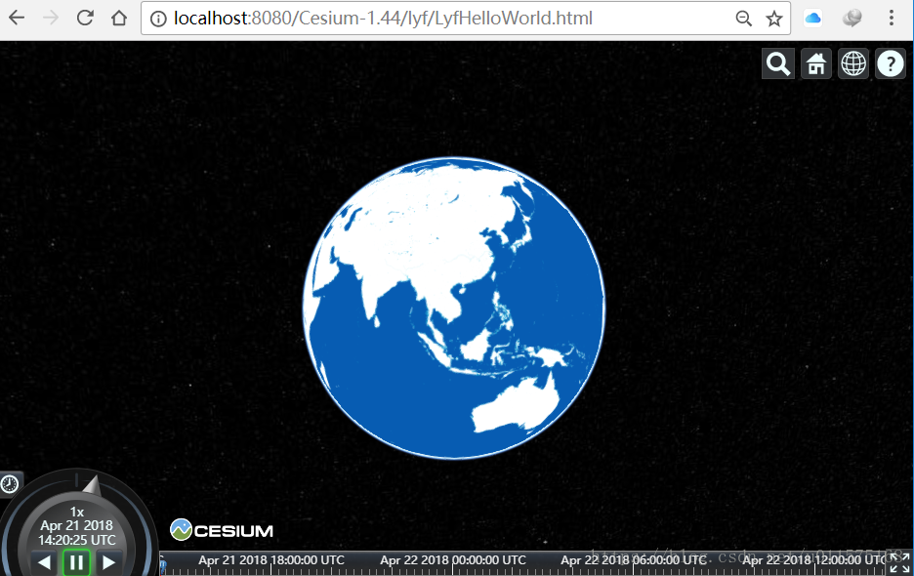Open the imagery base layer picker
Viewport: 914px width, 576px height.
(853, 63)
